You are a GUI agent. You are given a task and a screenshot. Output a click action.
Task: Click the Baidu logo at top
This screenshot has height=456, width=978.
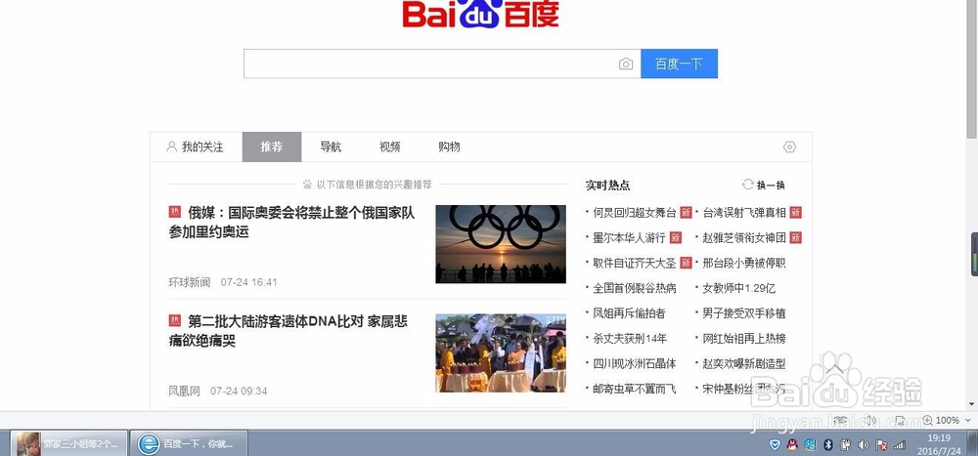(480, 14)
